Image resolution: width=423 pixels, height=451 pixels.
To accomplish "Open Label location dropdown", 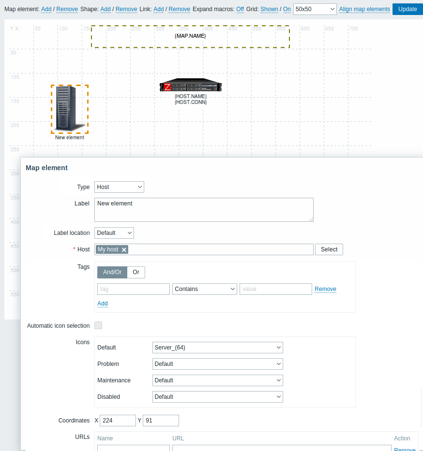I will tap(114, 233).
